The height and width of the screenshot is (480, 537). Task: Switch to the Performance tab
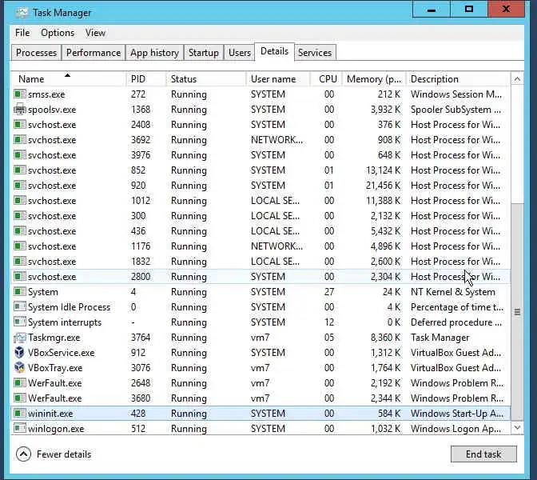pyautogui.click(x=93, y=53)
